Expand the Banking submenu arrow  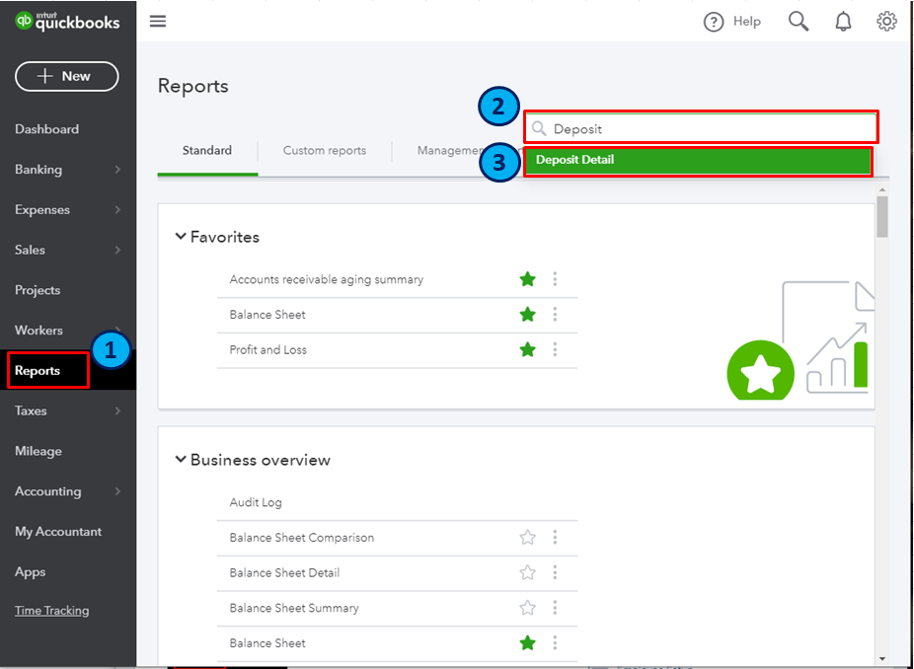click(117, 170)
